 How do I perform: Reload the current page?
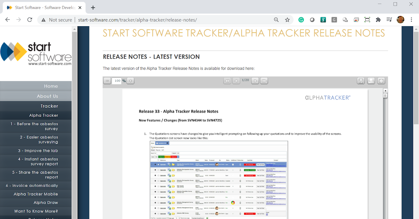[x=30, y=20]
